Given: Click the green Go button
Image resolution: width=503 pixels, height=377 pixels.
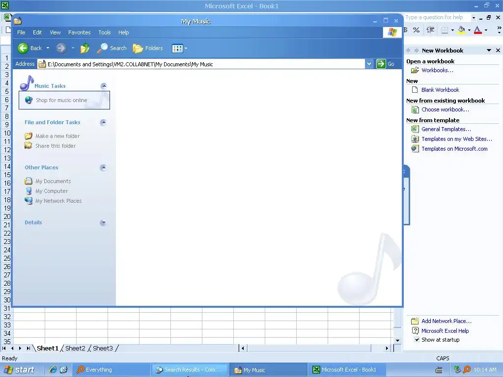Looking at the screenshot, I should 385,64.
